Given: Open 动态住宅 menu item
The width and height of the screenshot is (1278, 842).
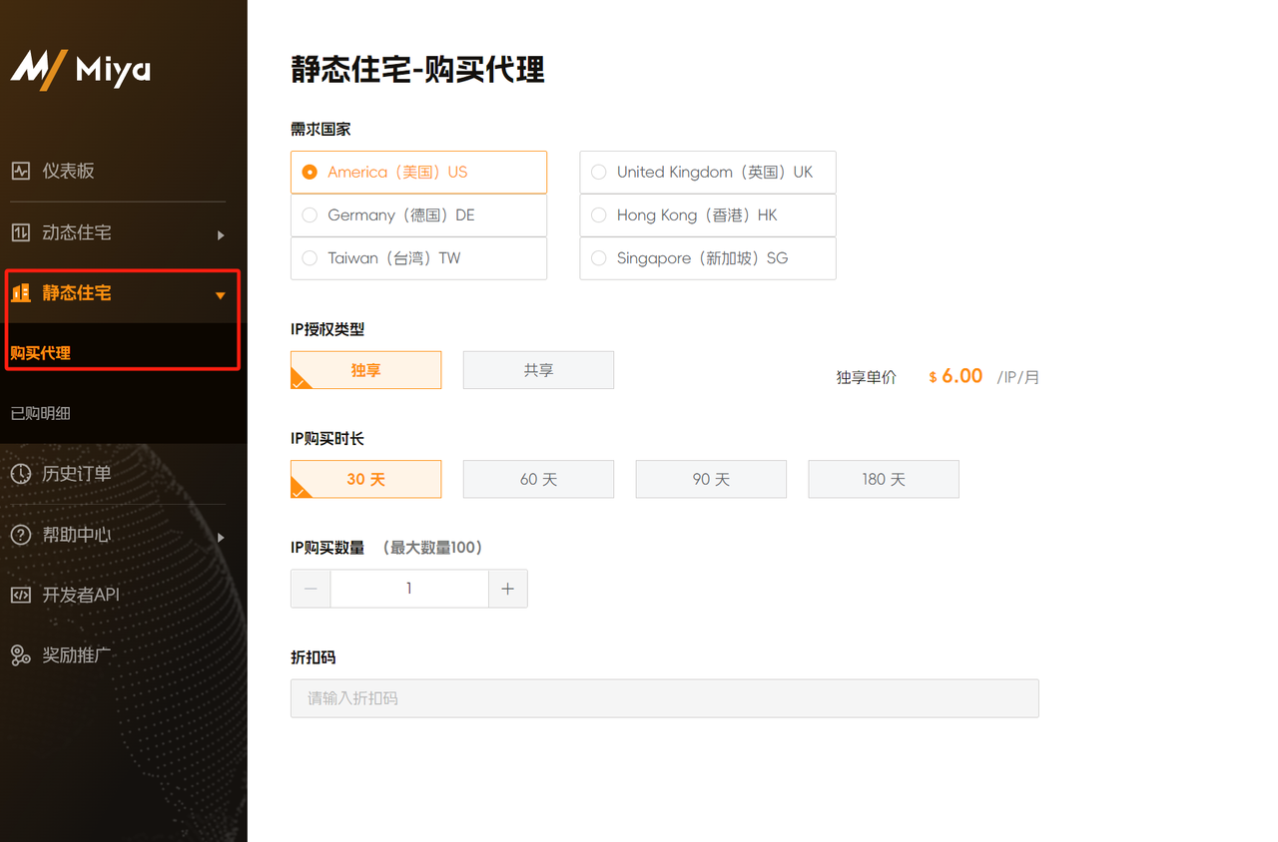Looking at the screenshot, I should (77, 232).
